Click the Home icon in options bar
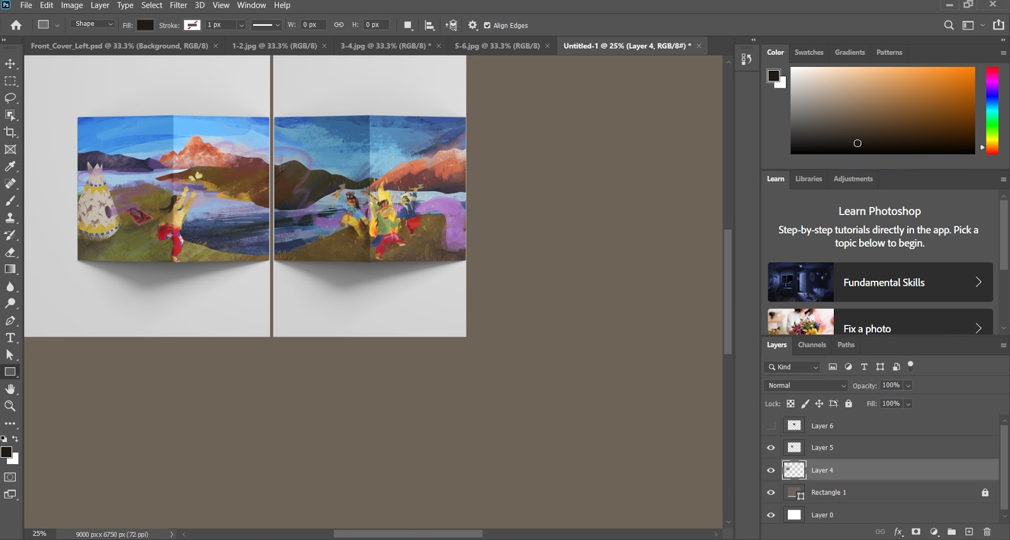Image resolution: width=1010 pixels, height=540 pixels. tap(16, 25)
